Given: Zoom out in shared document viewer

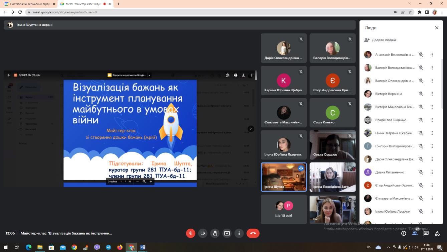Looking at the screenshot, I should [x=138, y=181].
